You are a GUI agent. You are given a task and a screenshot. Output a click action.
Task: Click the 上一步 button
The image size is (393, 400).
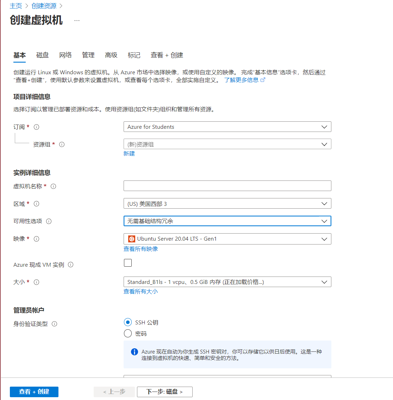(x=114, y=392)
